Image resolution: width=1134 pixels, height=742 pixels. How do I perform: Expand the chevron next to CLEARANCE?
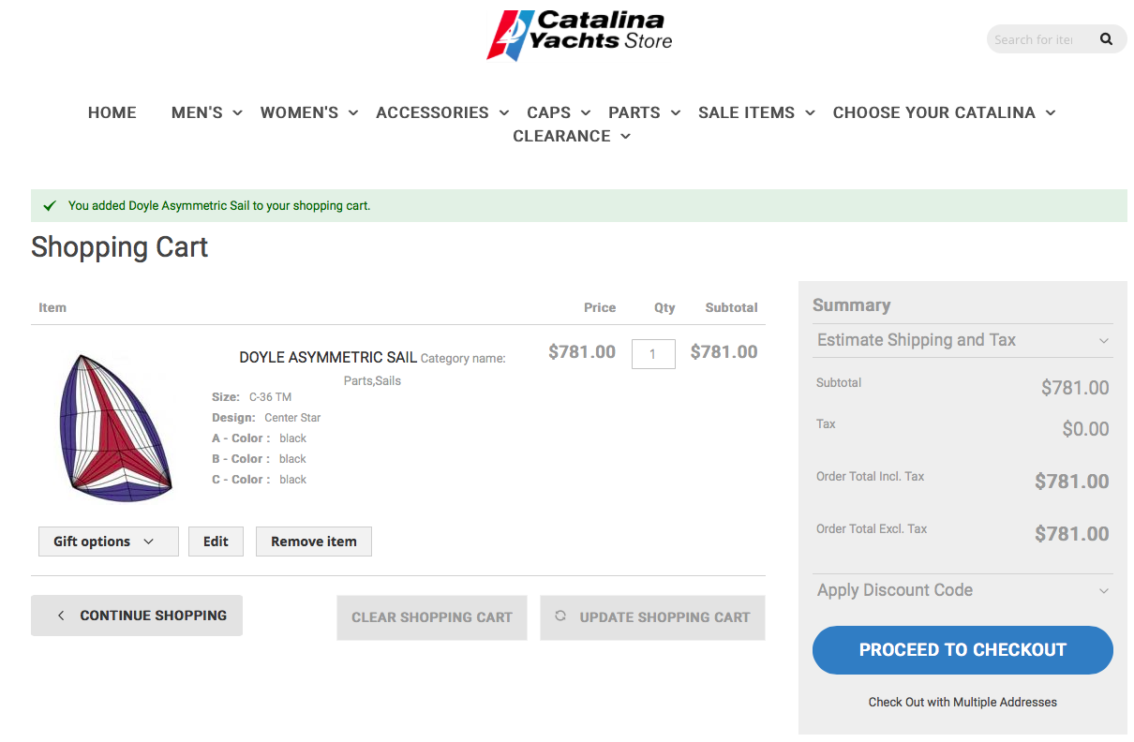pos(626,137)
